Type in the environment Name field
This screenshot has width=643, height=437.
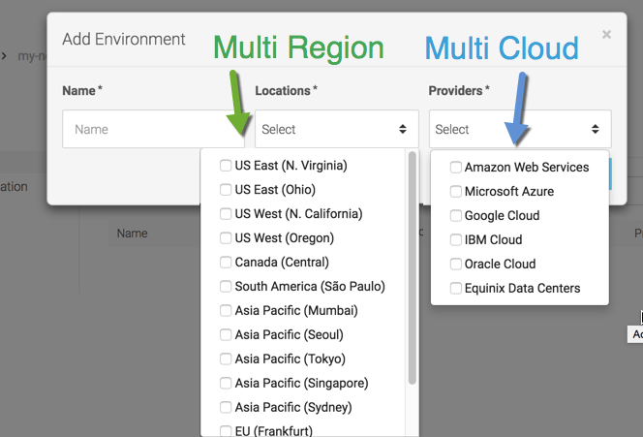pyautogui.click(x=145, y=129)
